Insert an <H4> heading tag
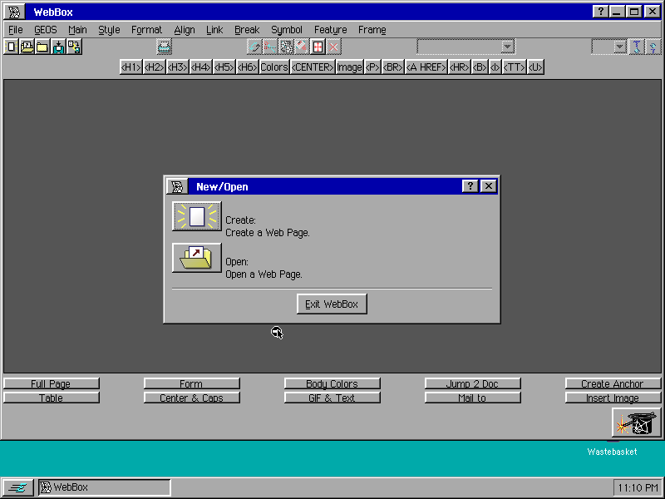Image resolution: width=665 pixels, height=499 pixels. coord(200,67)
